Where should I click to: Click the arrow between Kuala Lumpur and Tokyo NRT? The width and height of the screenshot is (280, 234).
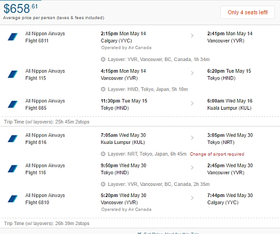click(192, 138)
